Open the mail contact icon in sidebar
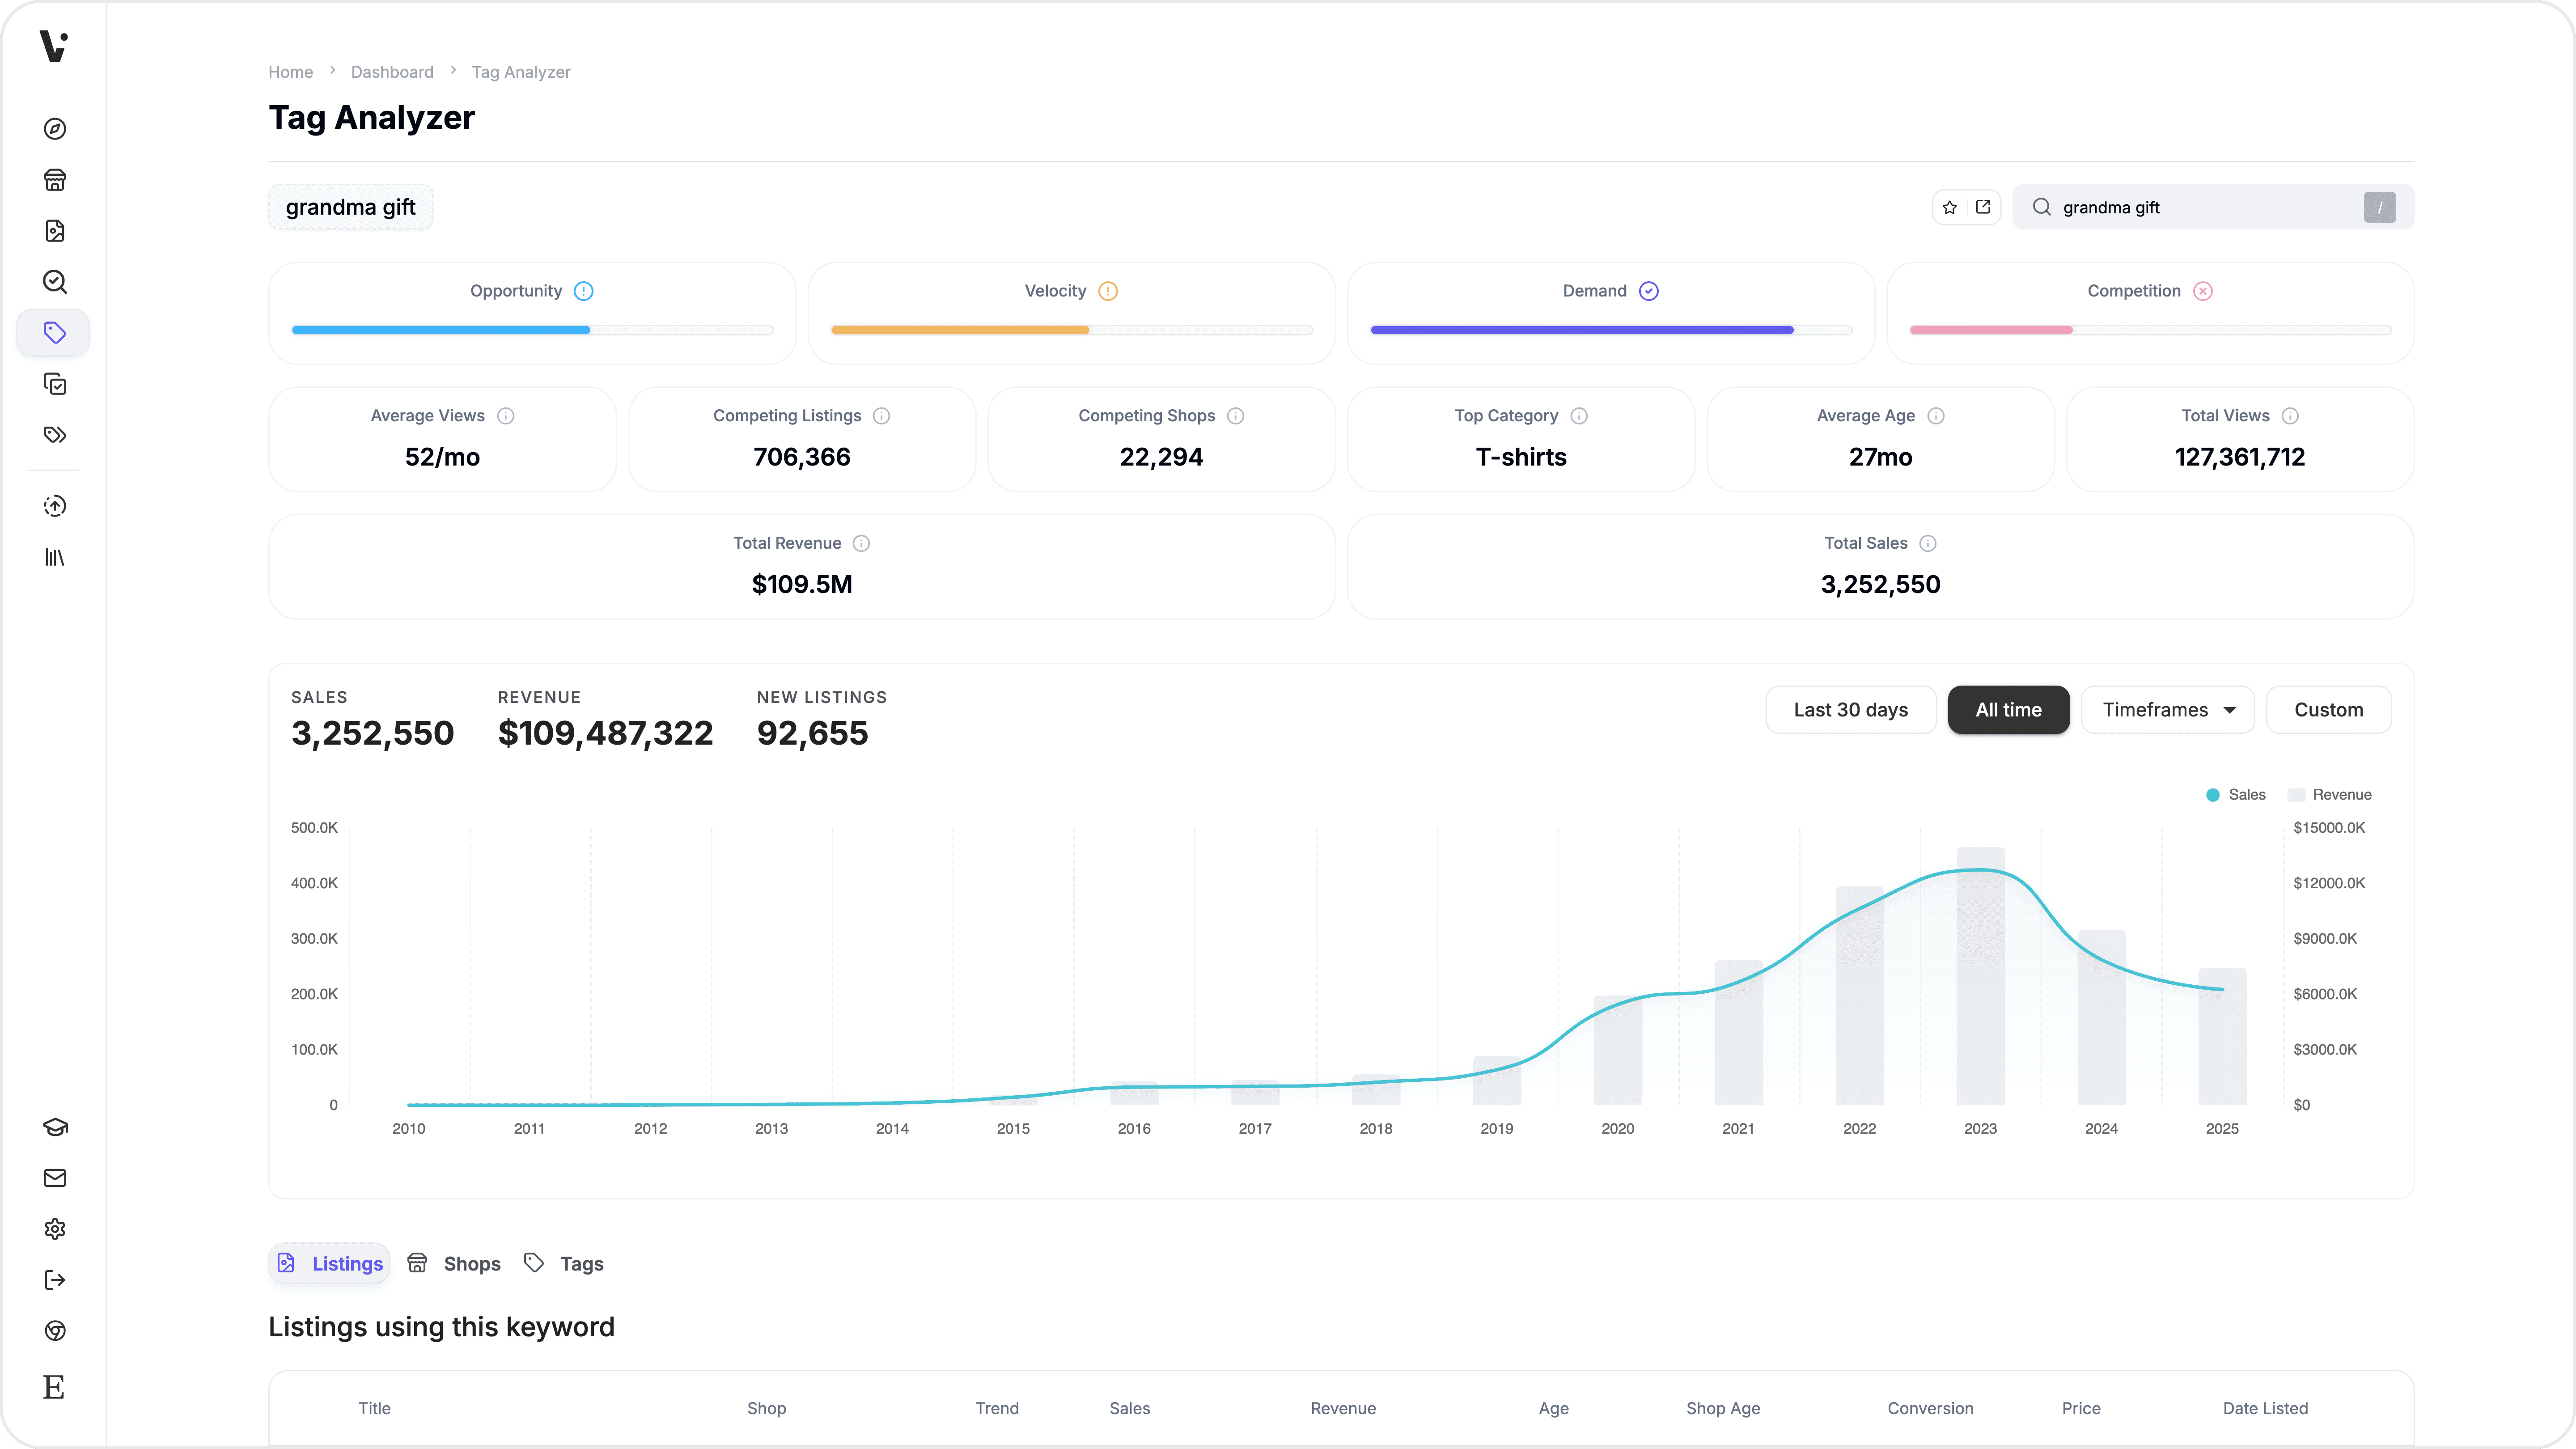The width and height of the screenshot is (2576, 1449). click(55, 1178)
